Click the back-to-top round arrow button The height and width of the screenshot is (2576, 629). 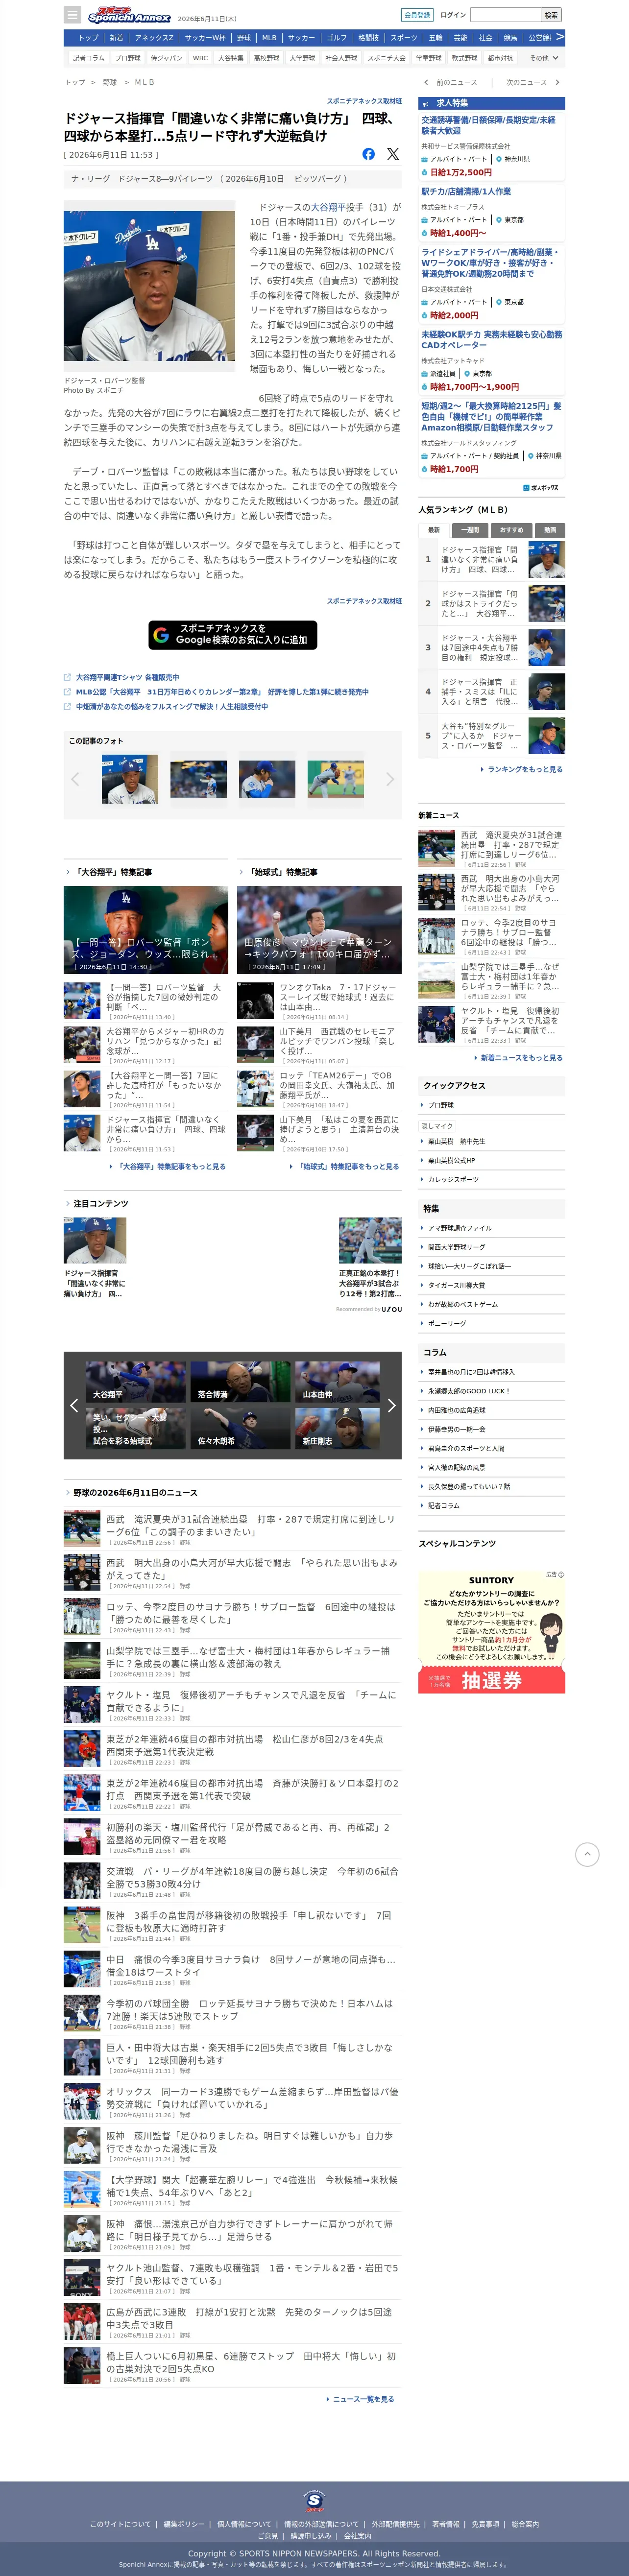point(587,1854)
